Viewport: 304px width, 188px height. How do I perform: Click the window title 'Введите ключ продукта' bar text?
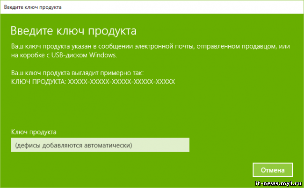coord(33,7)
